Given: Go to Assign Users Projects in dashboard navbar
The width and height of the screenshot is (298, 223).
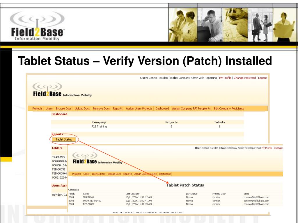Looking at the screenshot, I should [x=139, y=109].
